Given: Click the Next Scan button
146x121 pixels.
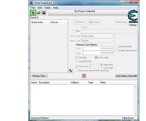Looking at the screenshot, I should coord(94,22).
